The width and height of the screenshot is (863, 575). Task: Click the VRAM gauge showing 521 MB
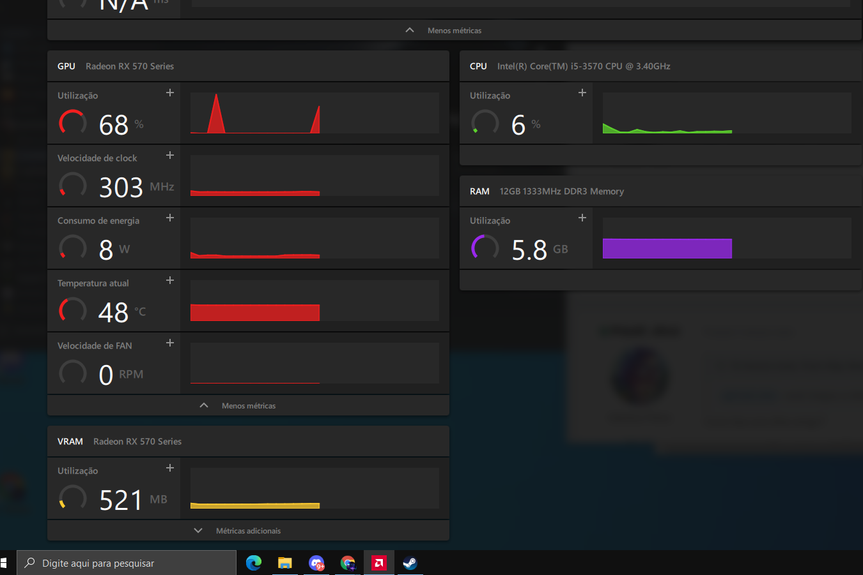(73, 498)
